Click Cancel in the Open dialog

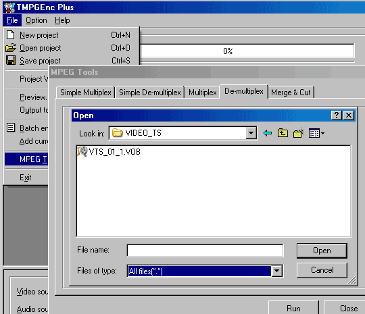click(x=322, y=270)
